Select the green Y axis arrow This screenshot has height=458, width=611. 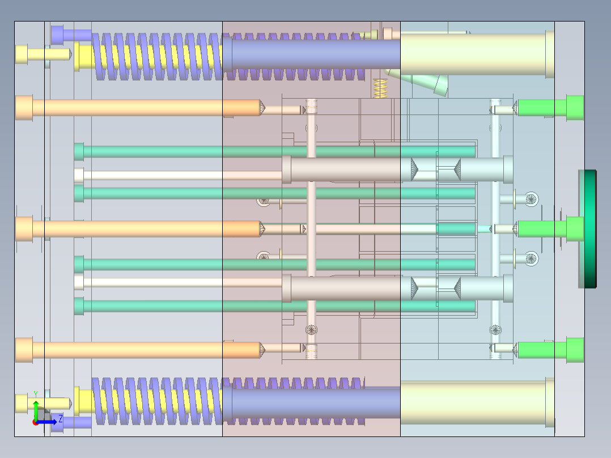point(36,410)
